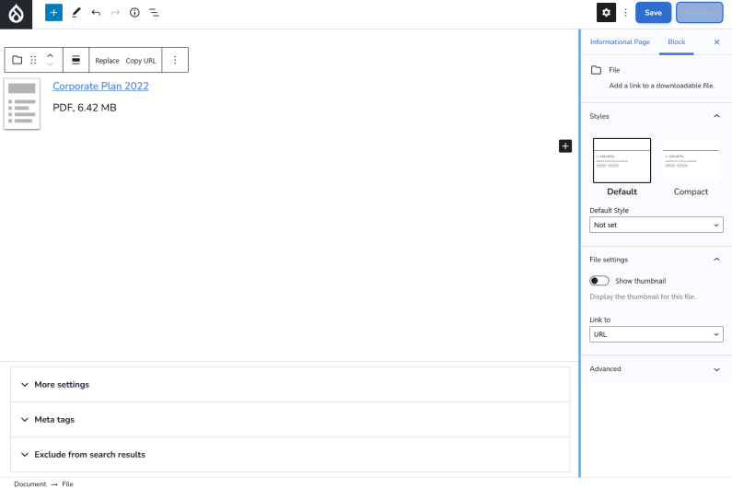Viewport: 732px width, 488px height.
Task: Open the Link to dropdown
Action: 656,334
